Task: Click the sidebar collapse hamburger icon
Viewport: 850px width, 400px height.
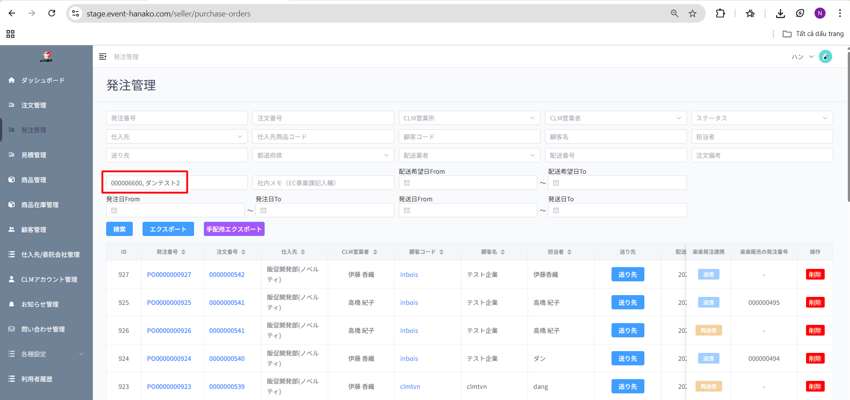Action: pos(103,56)
